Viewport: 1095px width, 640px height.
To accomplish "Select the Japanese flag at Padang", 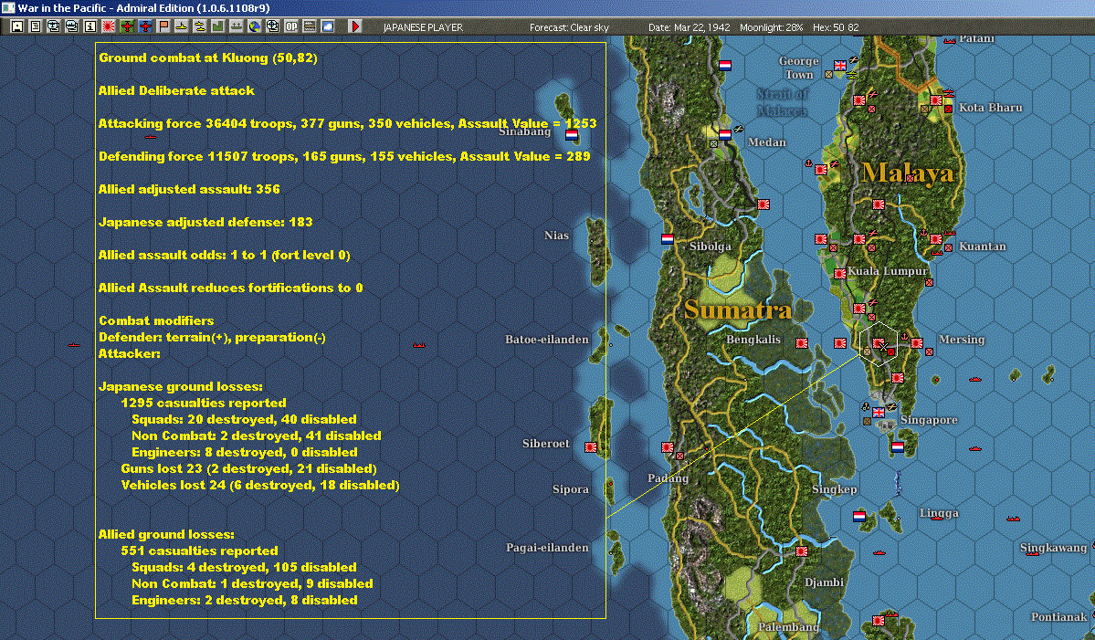I will pyautogui.click(x=668, y=447).
